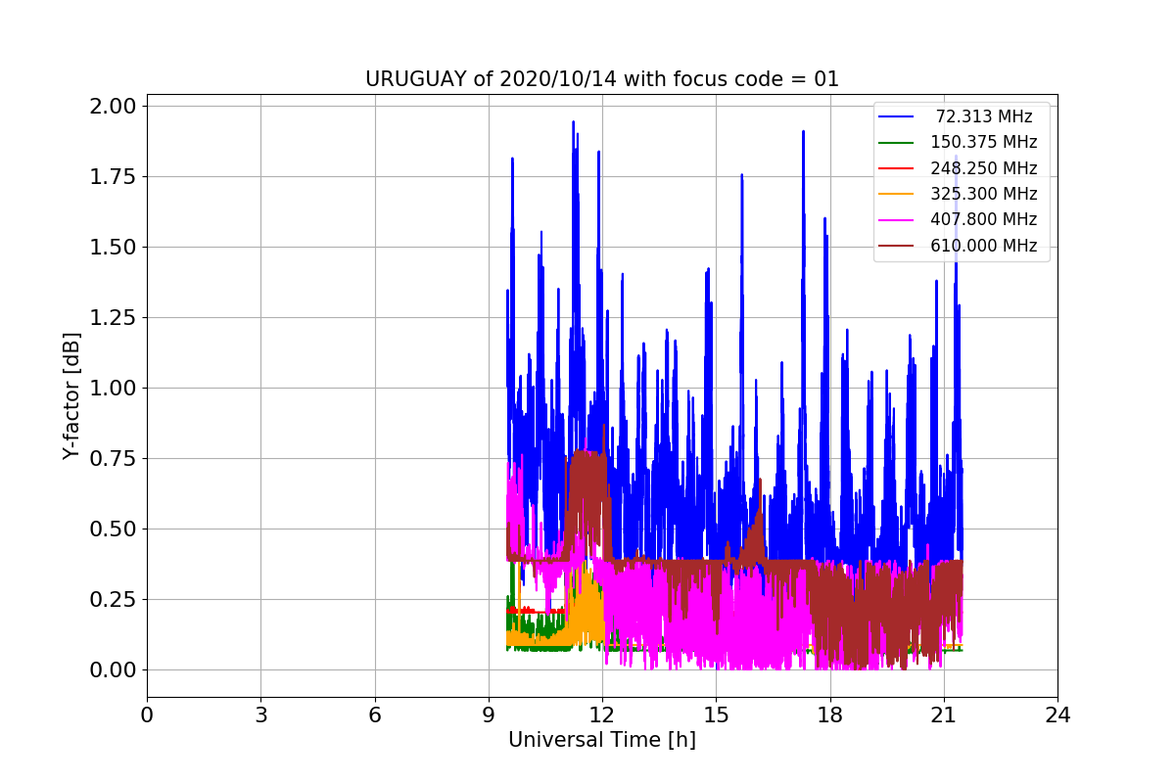Click the x-axis tick label 9
The height and width of the screenshot is (783, 1175).
489,715
